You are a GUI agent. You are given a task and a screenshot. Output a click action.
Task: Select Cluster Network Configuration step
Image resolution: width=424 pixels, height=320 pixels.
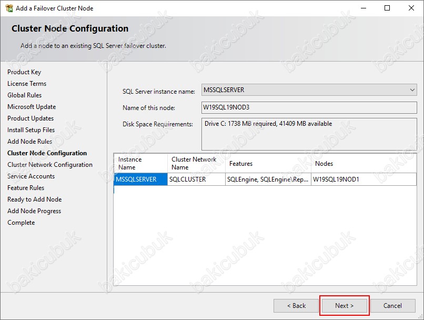point(50,165)
